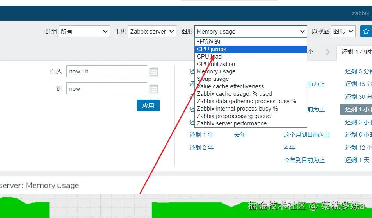This screenshot has height=218, width=372.
Task: Click the 到 input containing now
Action: 107,88
